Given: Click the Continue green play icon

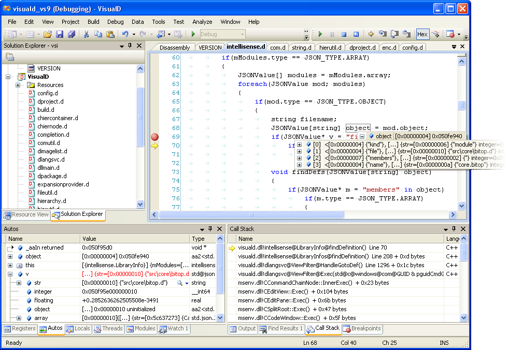Looking at the screenshot, I should coord(320,35).
